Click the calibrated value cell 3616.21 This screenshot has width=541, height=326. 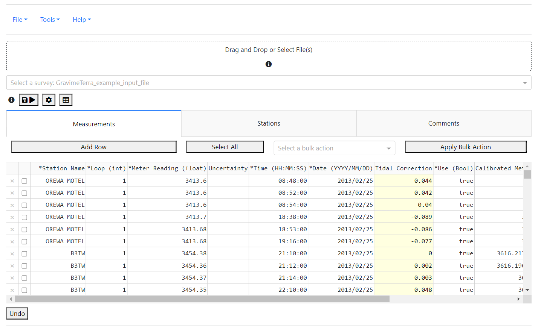click(499, 253)
